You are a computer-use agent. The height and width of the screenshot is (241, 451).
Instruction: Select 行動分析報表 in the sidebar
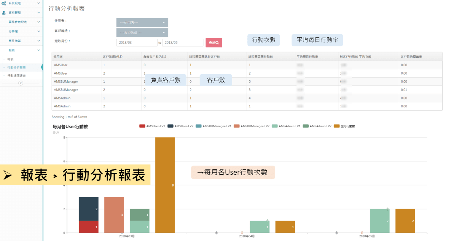click(16, 68)
